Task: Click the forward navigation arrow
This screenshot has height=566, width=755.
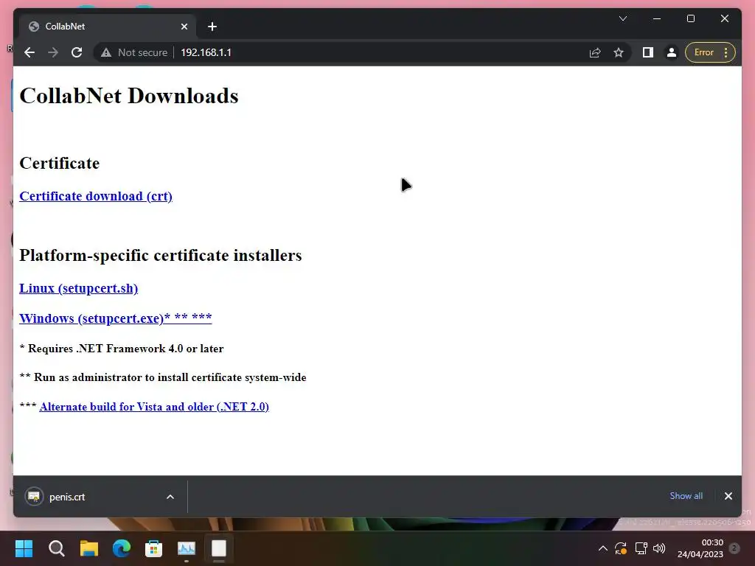Action: (53, 52)
